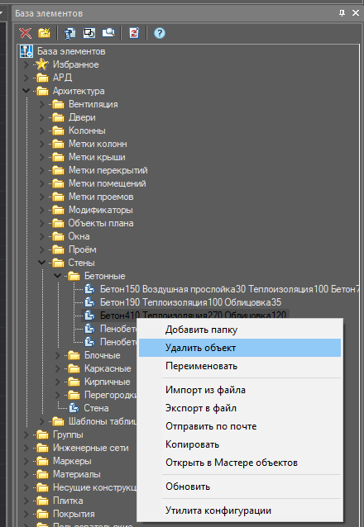This screenshot has width=364, height=527.
Task: Expand the Каркасные folder
Action: click(58, 368)
